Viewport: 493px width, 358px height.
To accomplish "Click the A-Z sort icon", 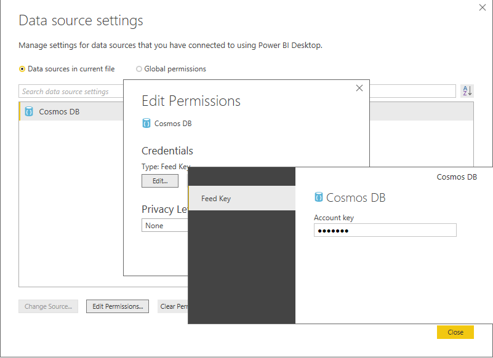I will point(467,91).
